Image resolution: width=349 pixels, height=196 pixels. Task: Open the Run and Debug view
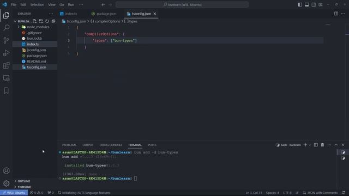[6, 53]
